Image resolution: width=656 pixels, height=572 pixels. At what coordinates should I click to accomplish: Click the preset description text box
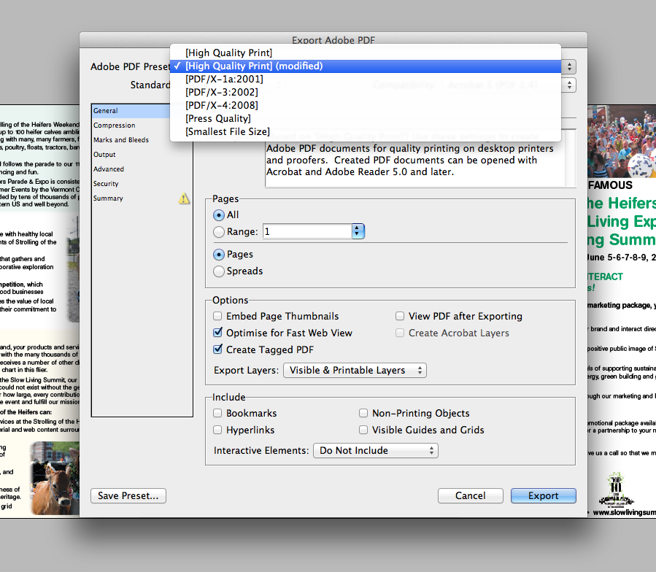coord(414,163)
